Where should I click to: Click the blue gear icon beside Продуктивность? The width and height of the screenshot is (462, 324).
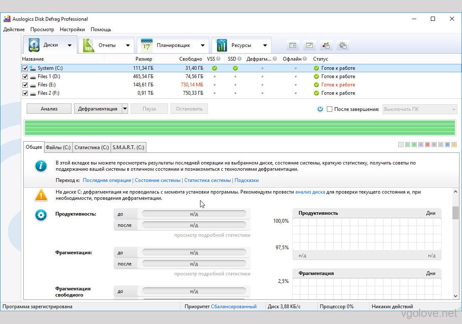(41, 215)
